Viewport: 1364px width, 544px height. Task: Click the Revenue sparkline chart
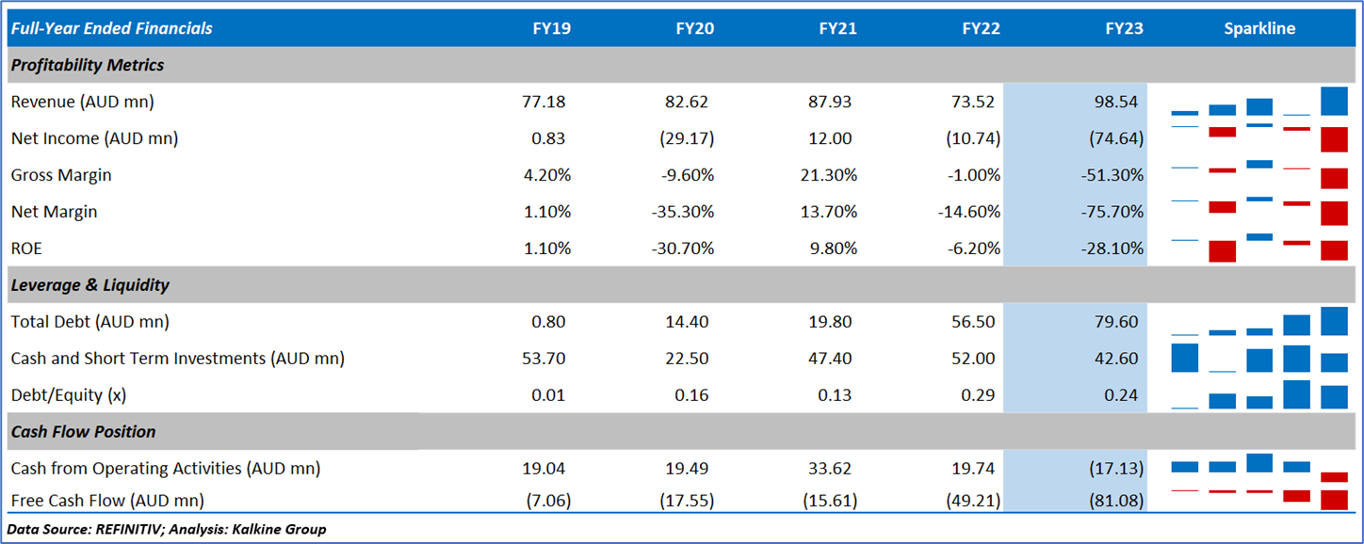[x=1258, y=102]
